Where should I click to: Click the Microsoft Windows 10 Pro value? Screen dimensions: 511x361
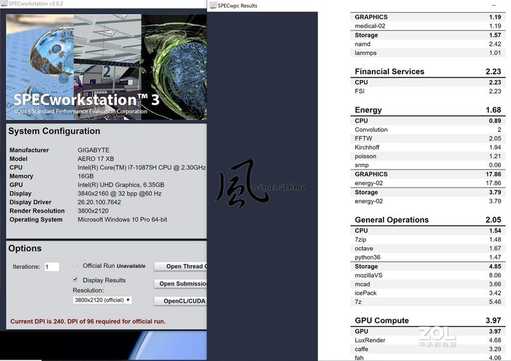pos(122,219)
